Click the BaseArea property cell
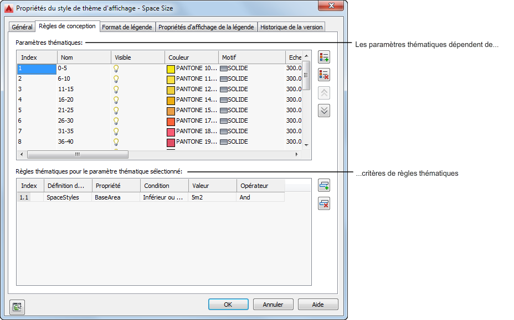This screenshot has height=320, width=514. click(116, 197)
